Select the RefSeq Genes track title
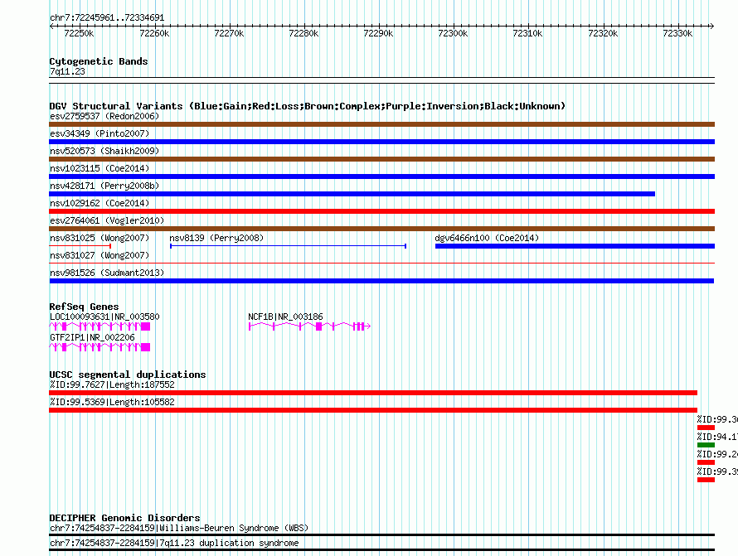 [84, 307]
